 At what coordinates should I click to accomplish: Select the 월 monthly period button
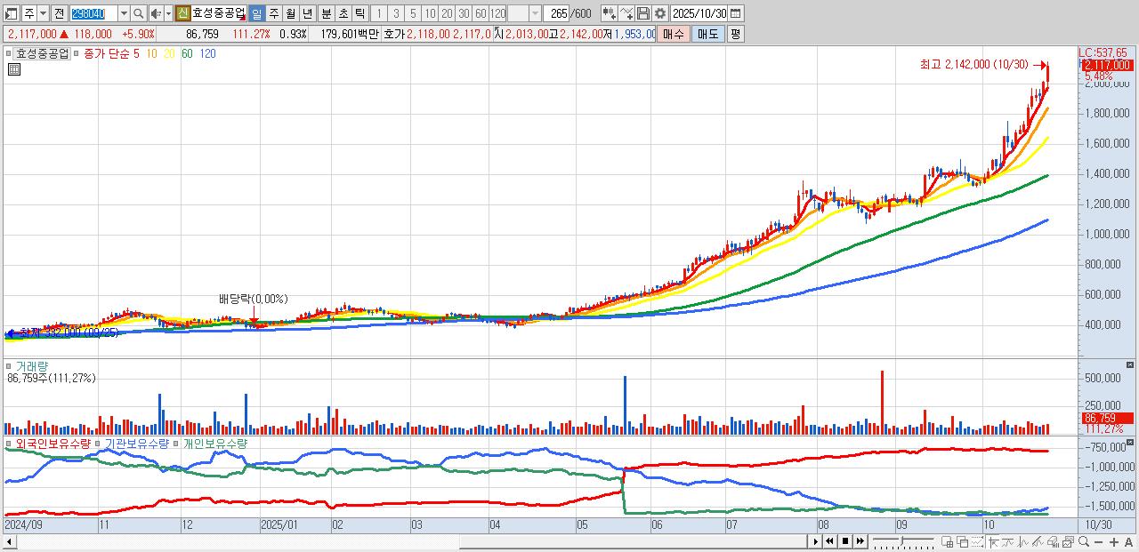click(290, 13)
